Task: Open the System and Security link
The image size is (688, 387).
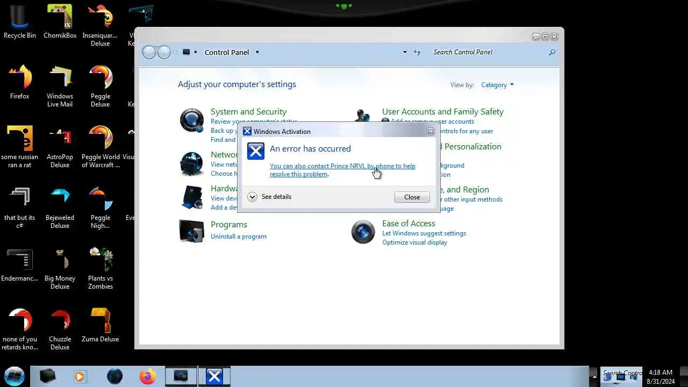Action: (x=248, y=112)
